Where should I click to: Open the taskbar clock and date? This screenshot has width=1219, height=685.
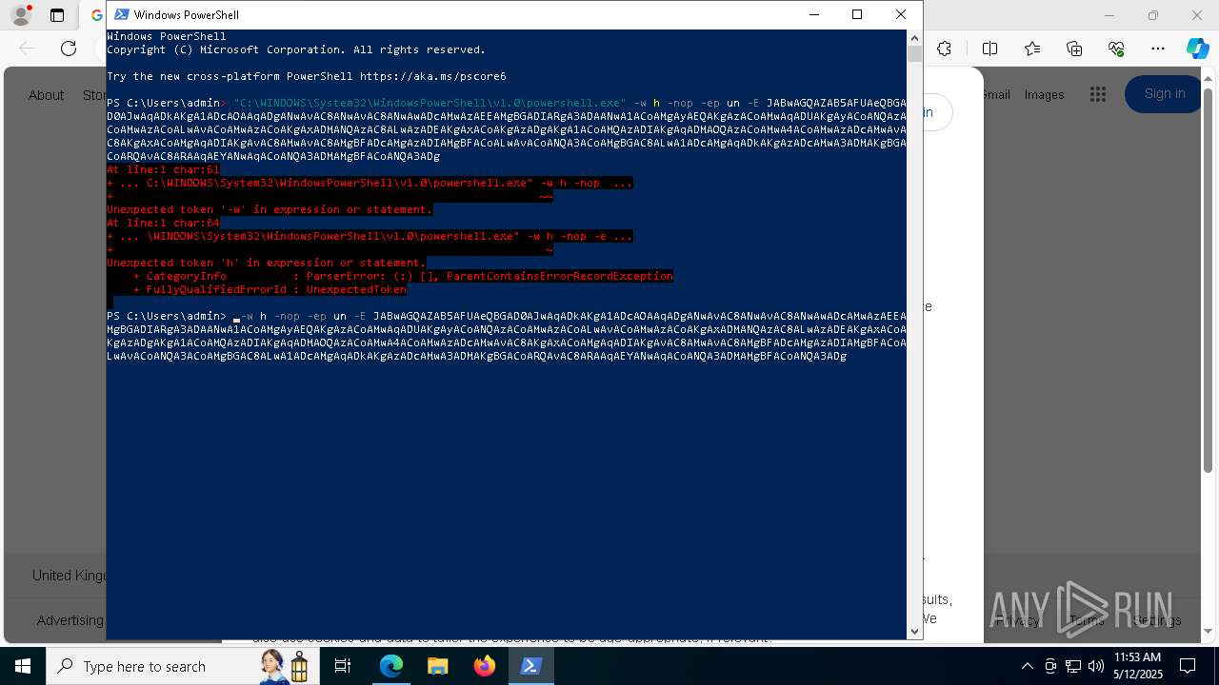pos(1137,666)
